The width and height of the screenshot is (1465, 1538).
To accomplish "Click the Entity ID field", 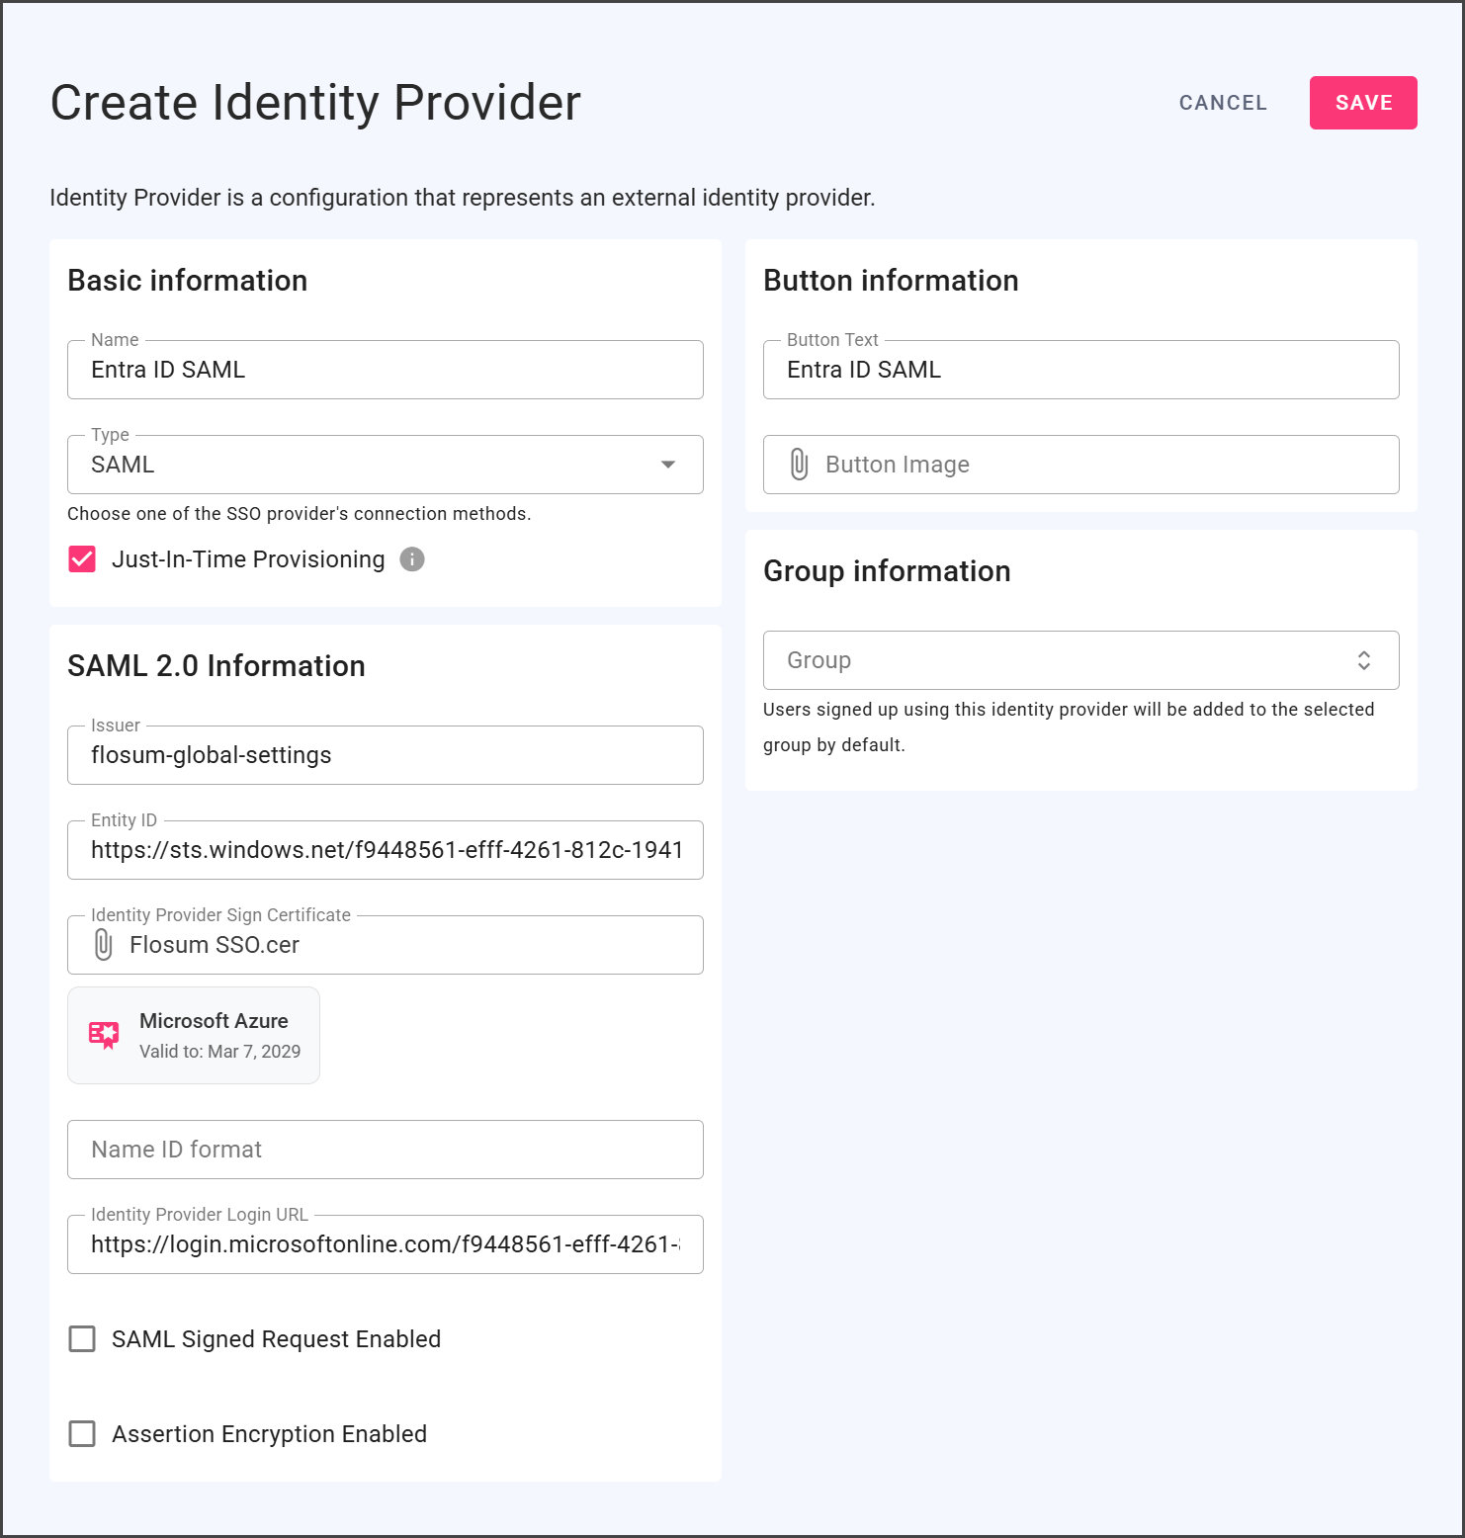I will (x=386, y=850).
